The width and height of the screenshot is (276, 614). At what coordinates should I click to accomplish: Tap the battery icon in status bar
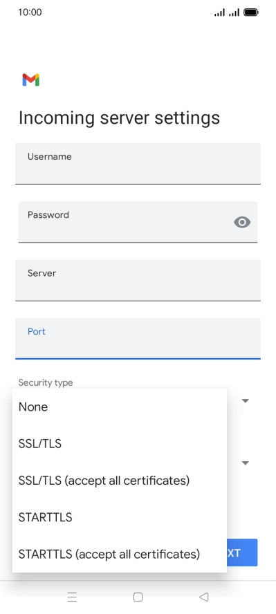pyautogui.click(x=250, y=12)
